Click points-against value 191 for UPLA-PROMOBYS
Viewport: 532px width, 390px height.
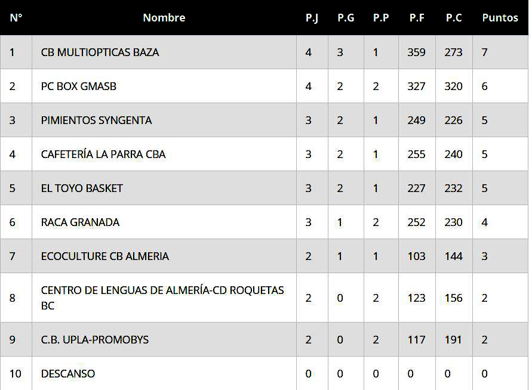453,340
